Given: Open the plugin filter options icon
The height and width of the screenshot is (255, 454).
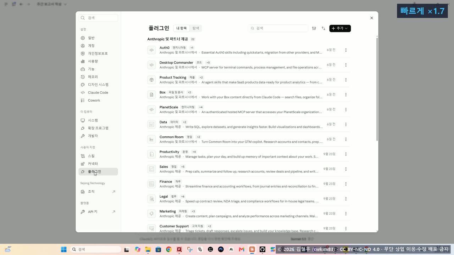Looking at the screenshot, I should pyautogui.click(x=314, y=28).
